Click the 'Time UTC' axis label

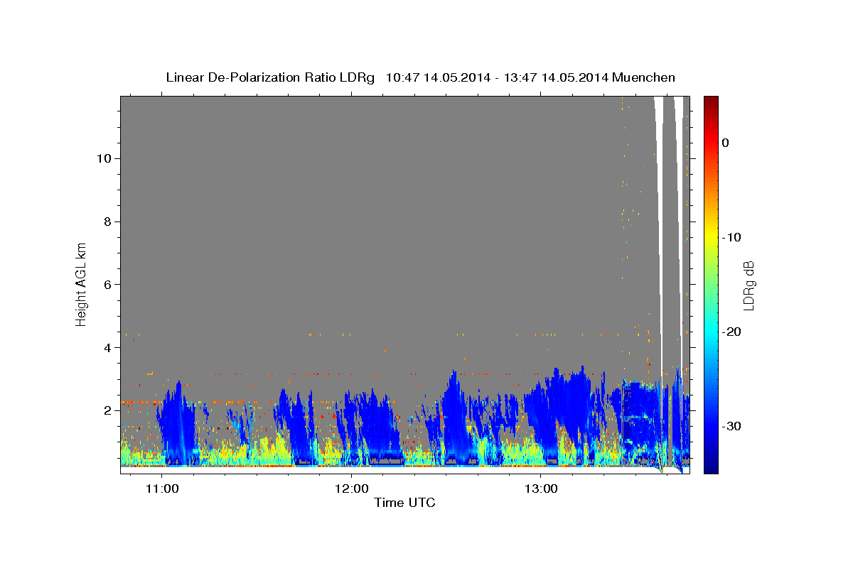(x=404, y=503)
